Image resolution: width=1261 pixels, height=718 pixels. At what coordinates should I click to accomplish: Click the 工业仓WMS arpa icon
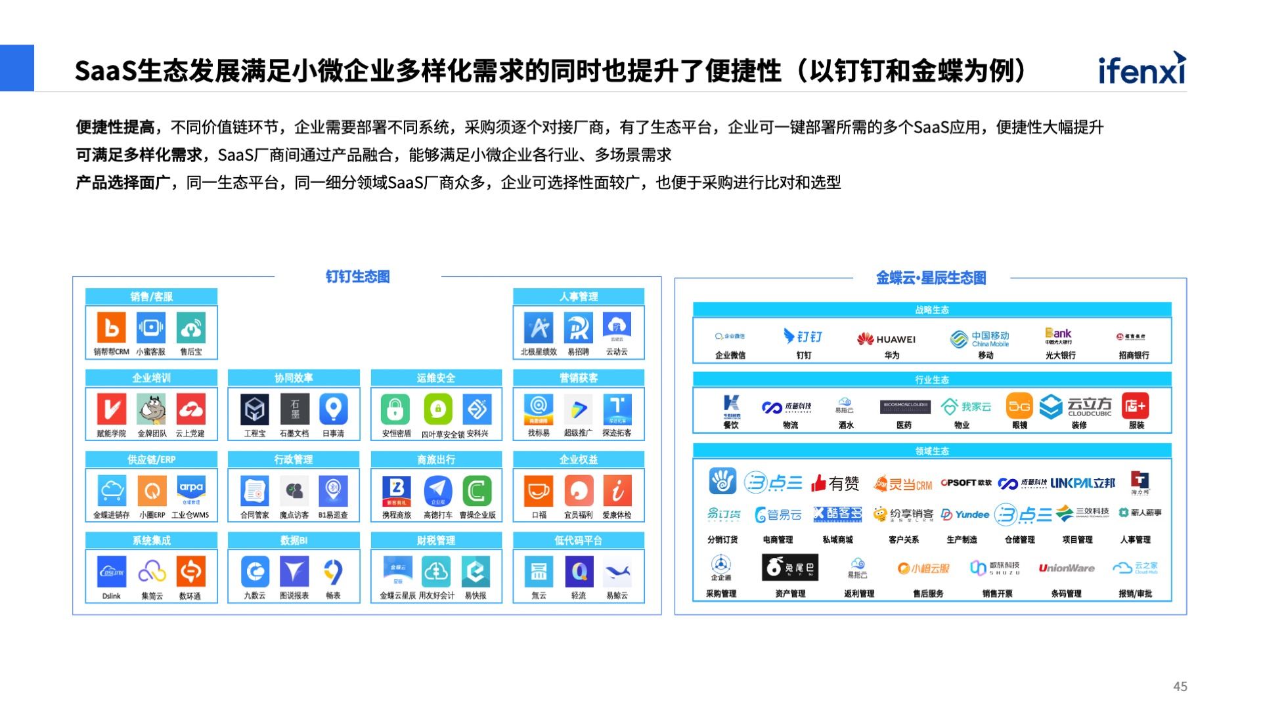point(190,490)
